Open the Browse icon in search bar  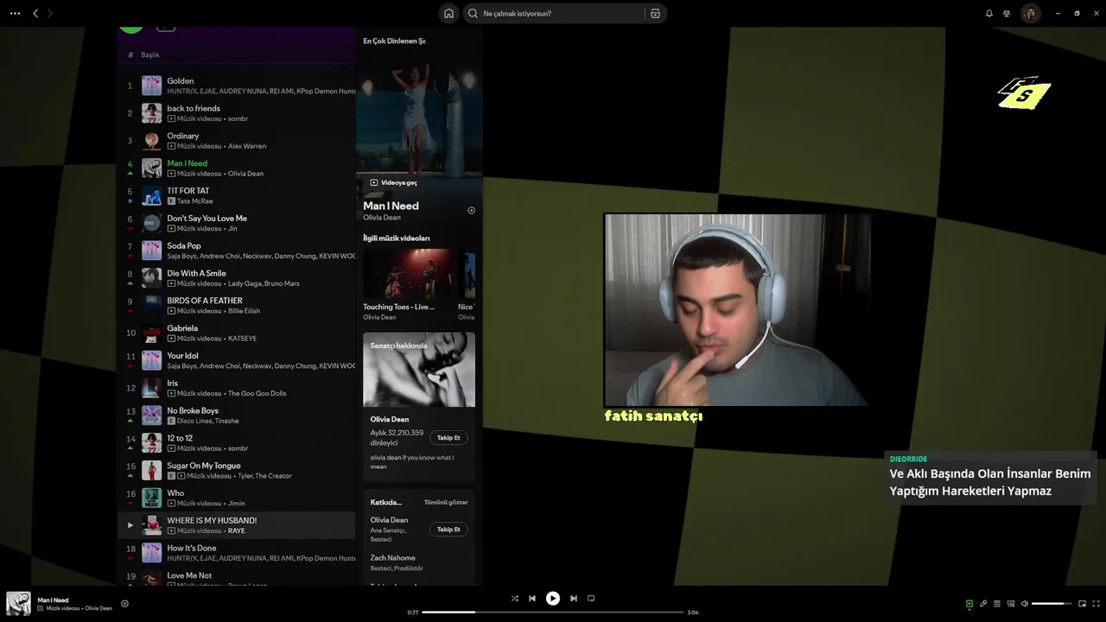(655, 13)
